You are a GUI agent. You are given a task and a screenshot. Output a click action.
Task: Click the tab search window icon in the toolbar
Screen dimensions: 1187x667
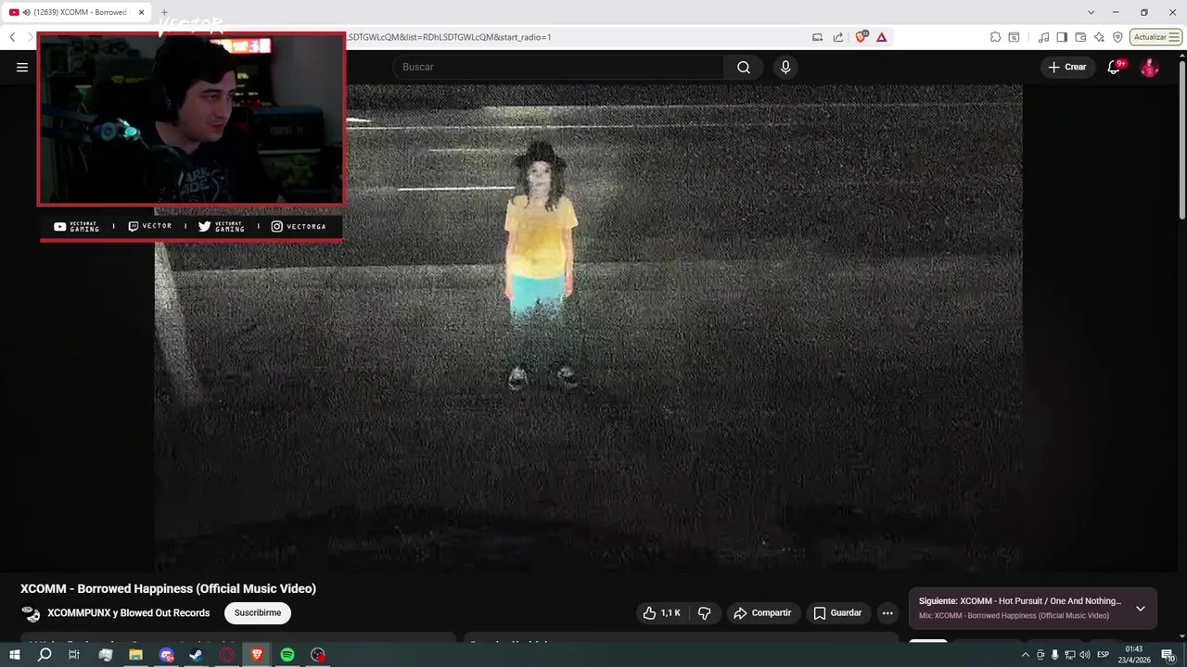point(1014,37)
